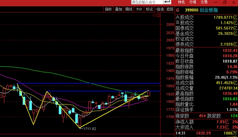Click the red rectangle icon beside the diamond
Viewport: 238px width, 137px height.
click(x=158, y=15)
